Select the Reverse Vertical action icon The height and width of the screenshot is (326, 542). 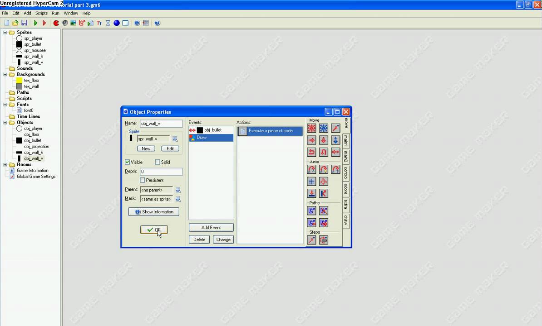324,152
